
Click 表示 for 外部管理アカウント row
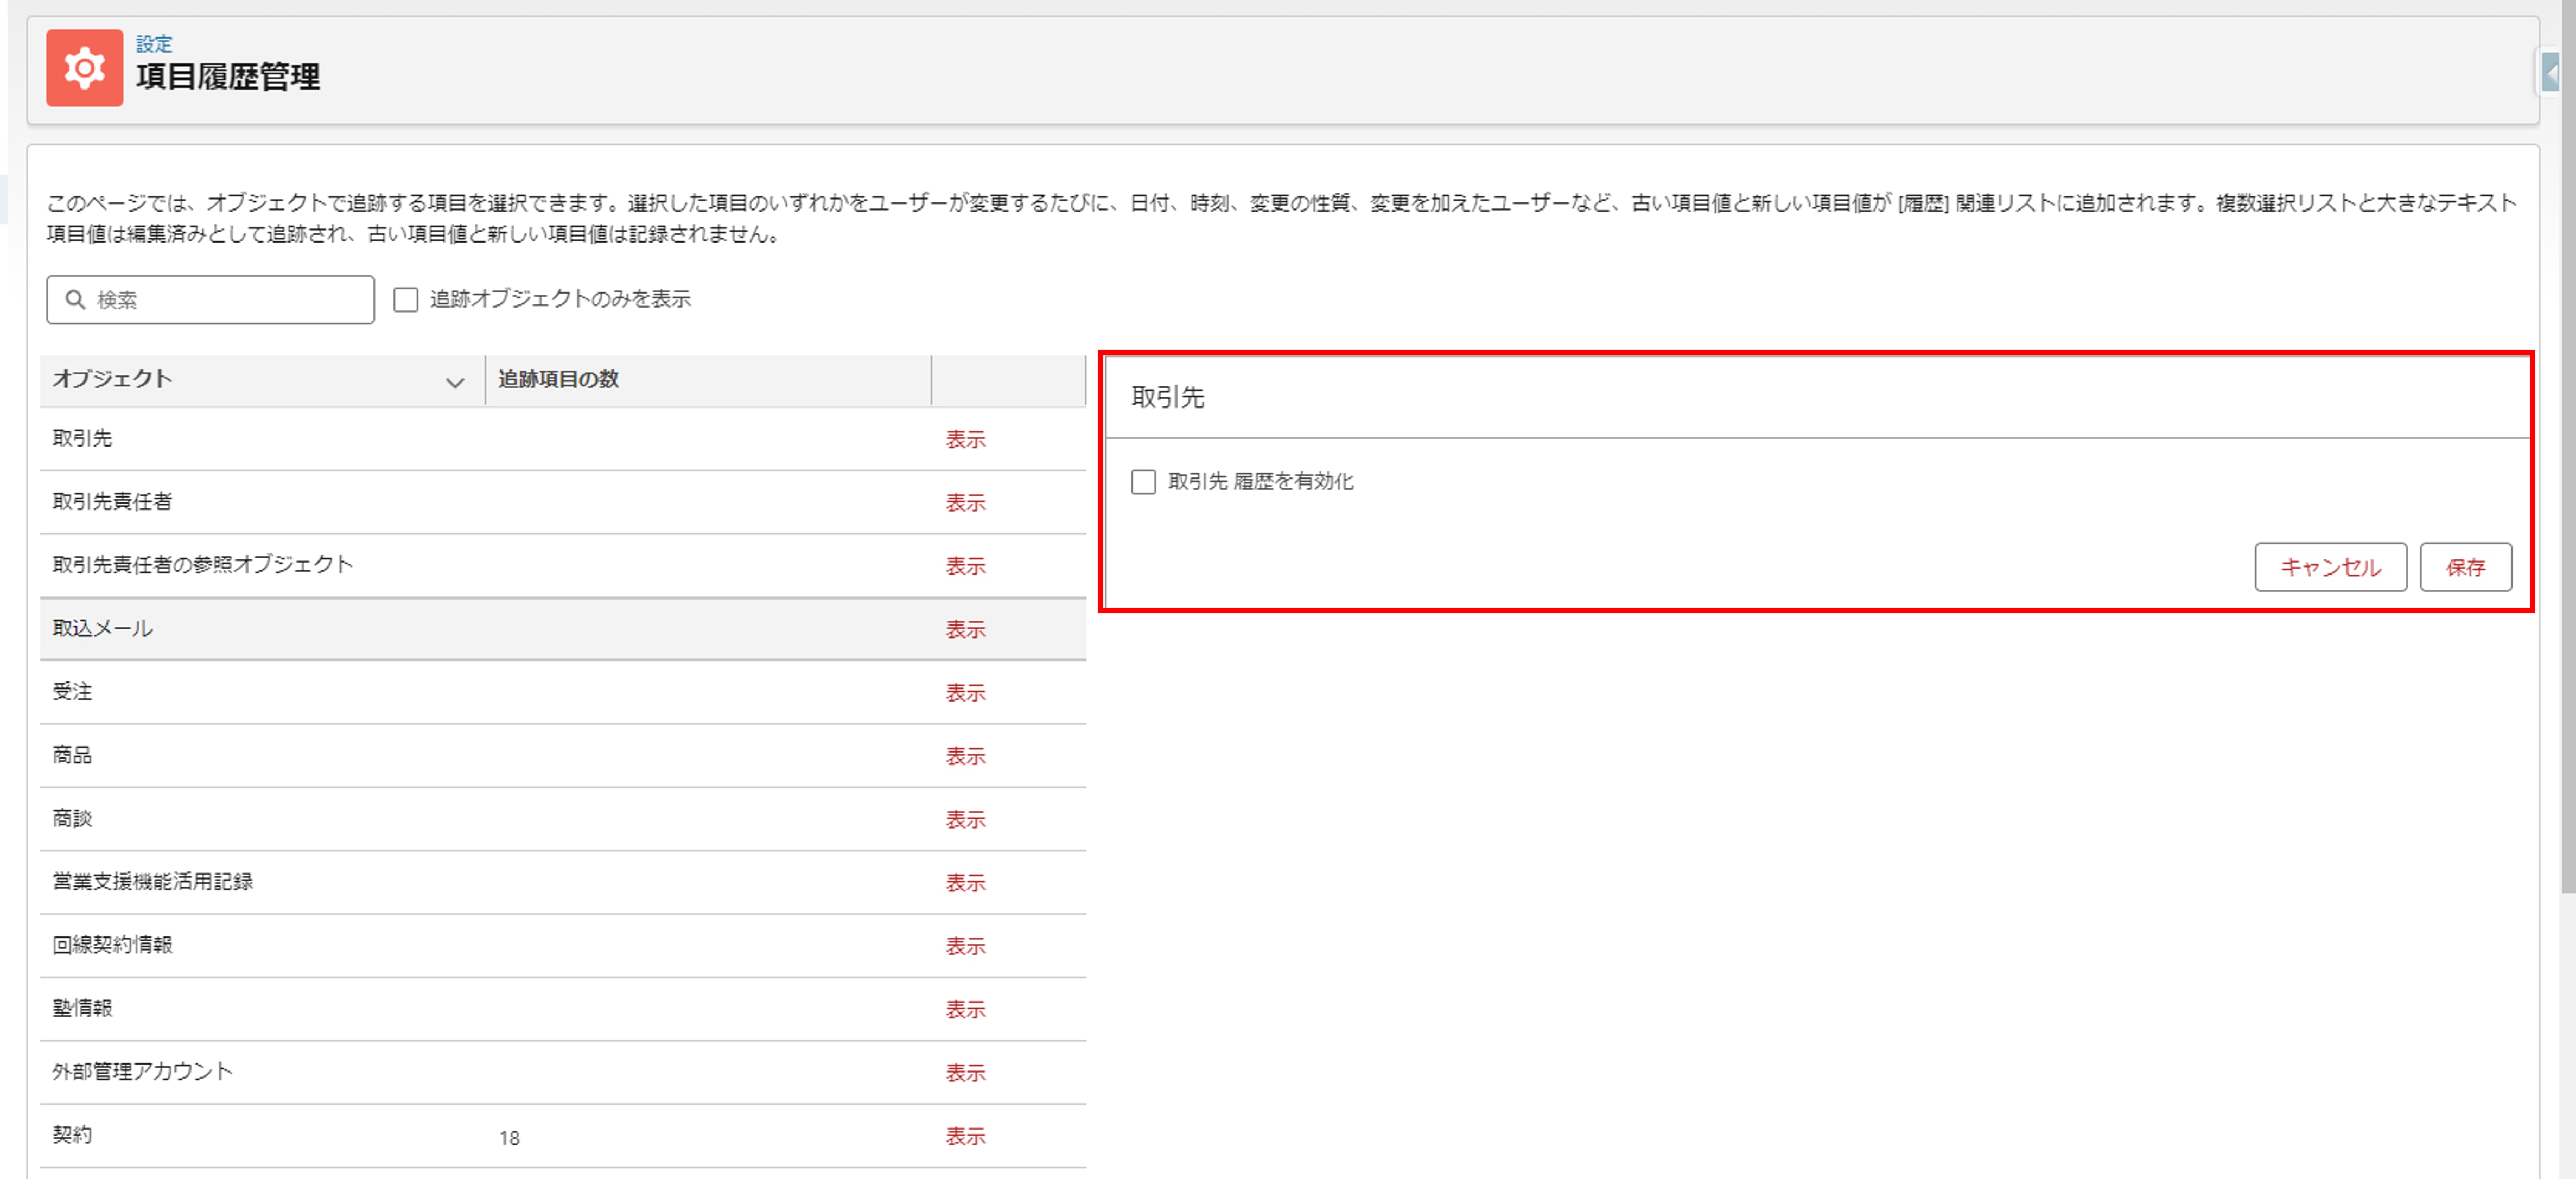pyautogui.click(x=965, y=1072)
